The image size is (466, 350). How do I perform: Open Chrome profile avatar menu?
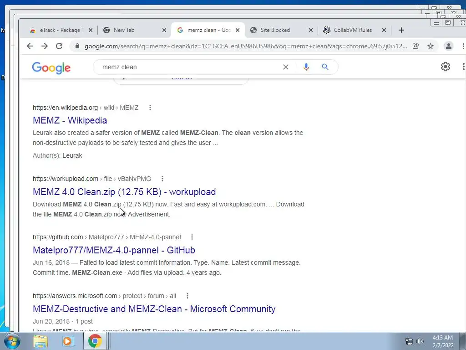click(x=448, y=46)
